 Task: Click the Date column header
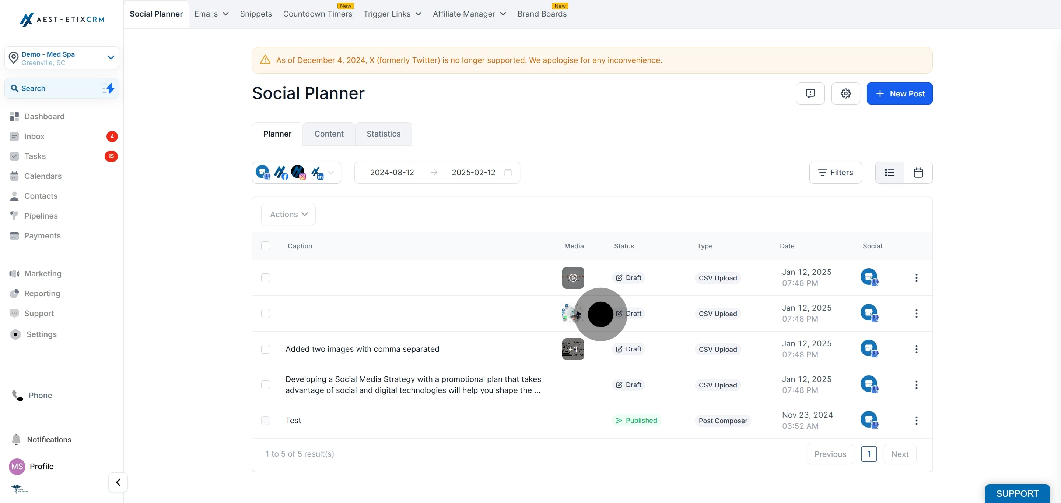[x=787, y=246]
